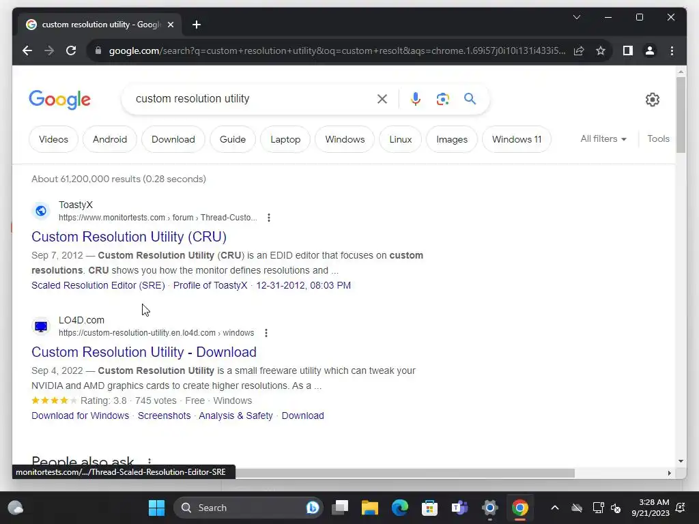Open the weather widget on the taskbar

(x=16, y=508)
